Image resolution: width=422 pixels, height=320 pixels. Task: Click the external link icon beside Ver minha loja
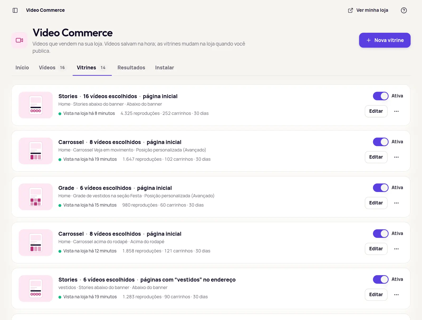pos(351,10)
